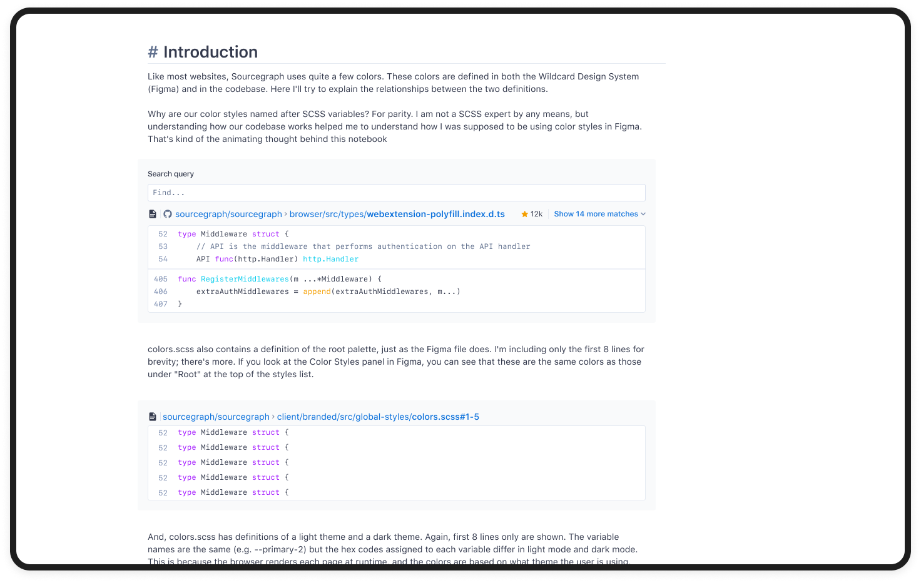This screenshot has height=583, width=921.
Task: Click line number 53 in code block
Action: point(163,246)
